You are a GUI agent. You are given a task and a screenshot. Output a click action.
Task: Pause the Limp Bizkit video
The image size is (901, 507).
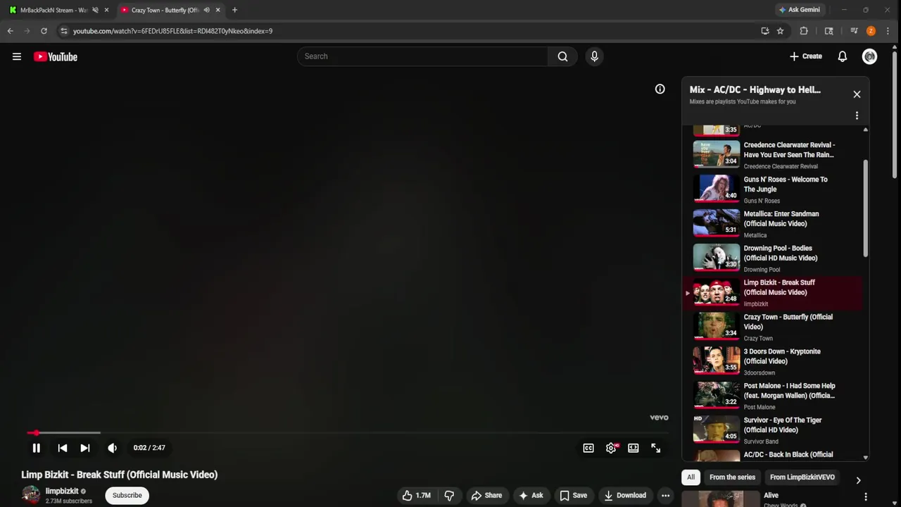(x=36, y=448)
